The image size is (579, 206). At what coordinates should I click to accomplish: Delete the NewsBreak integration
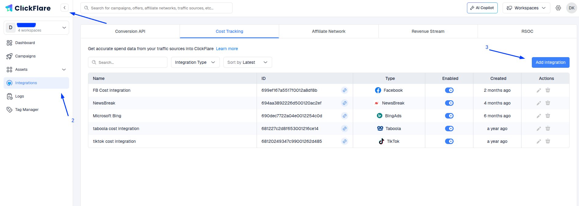click(548, 103)
